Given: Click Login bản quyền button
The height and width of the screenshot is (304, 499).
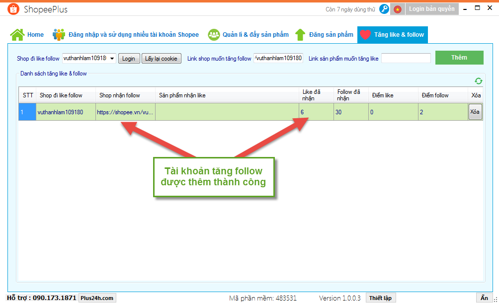Looking at the screenshot, I should tap(432, 9).
